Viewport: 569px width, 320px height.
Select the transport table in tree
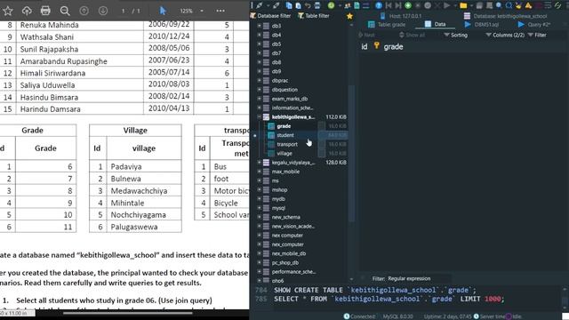coord(287,144)
